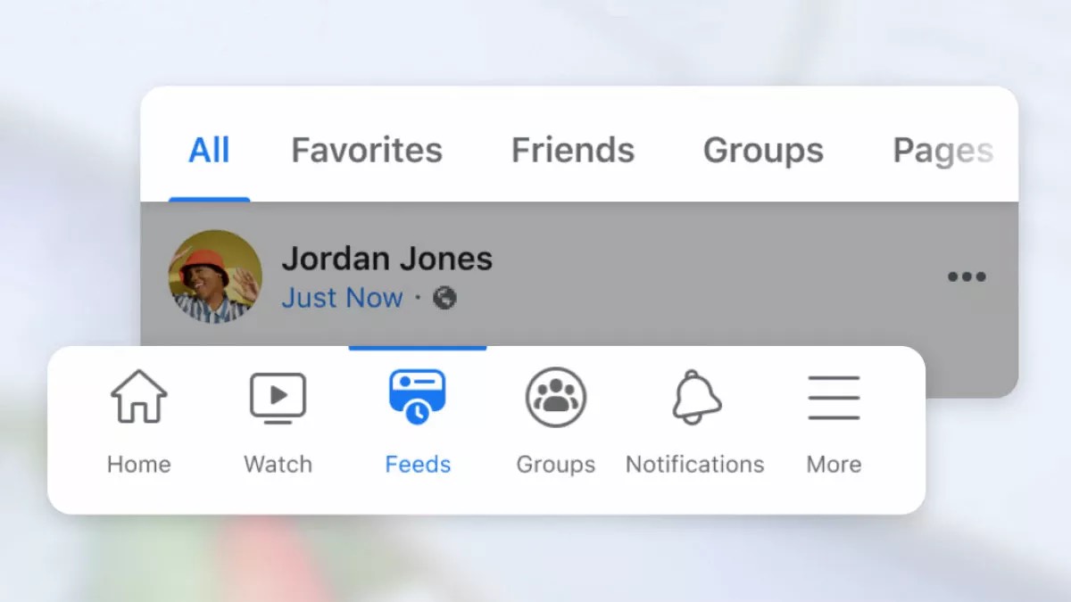Tap the Notifications bell icon
Image resolution: width=1071 pixels, height=602 pixels.
click(696, 397)
